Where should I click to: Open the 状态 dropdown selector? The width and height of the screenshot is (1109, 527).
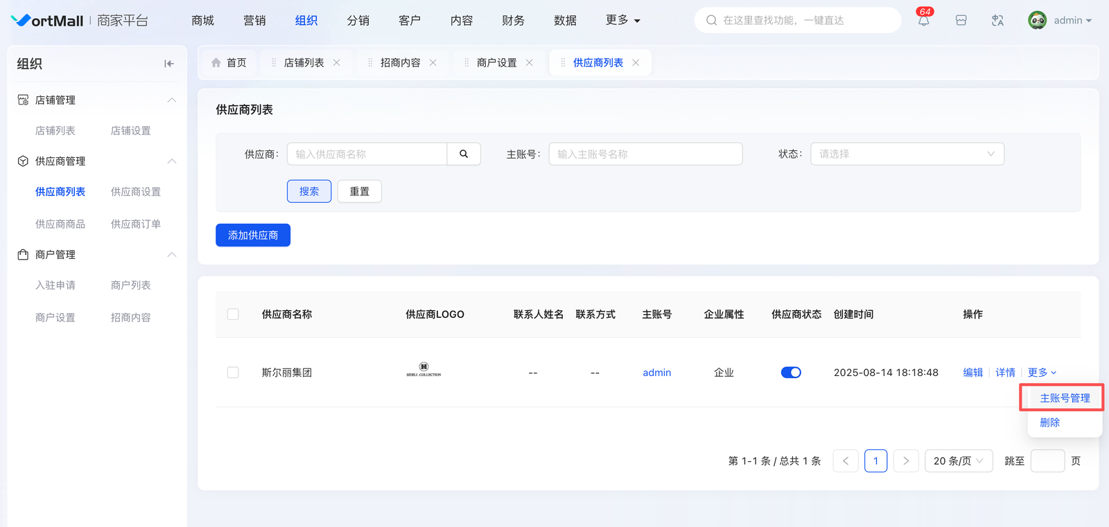907,154
